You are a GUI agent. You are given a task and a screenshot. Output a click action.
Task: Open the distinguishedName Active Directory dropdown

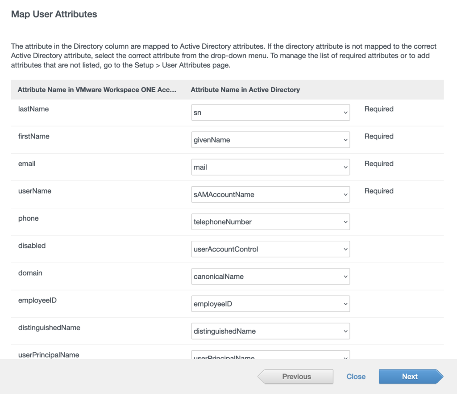pyautogui.click(x=270, y=331)
